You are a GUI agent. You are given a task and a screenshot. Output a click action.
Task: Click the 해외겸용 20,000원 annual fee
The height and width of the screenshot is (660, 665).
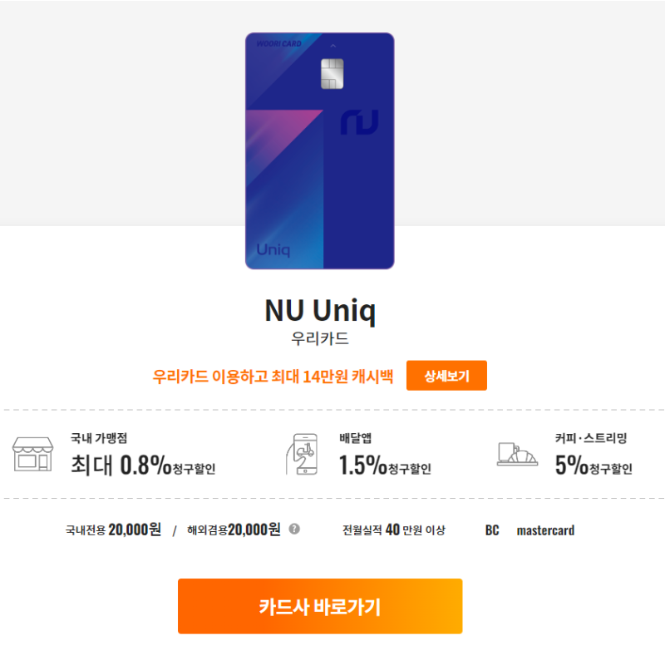pyautogui.click(x=234, y=529)
